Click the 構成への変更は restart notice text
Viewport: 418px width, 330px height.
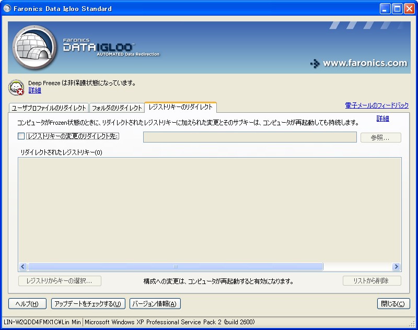point(218,281)
